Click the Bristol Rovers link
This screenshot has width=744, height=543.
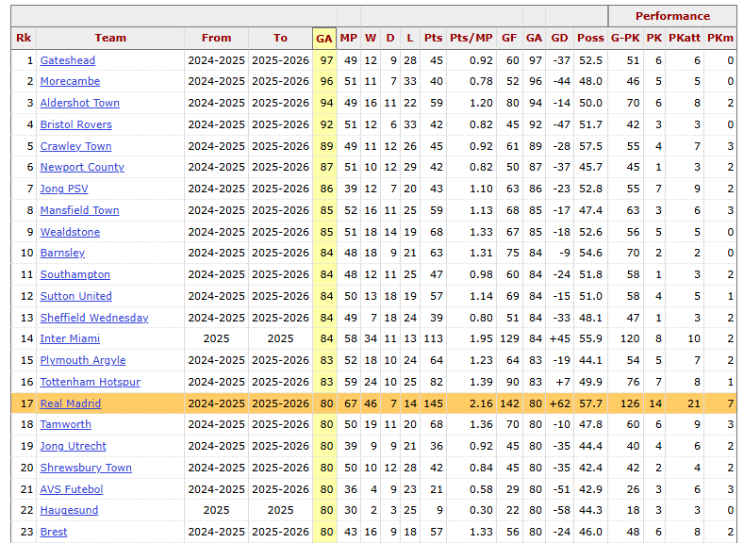76,124
